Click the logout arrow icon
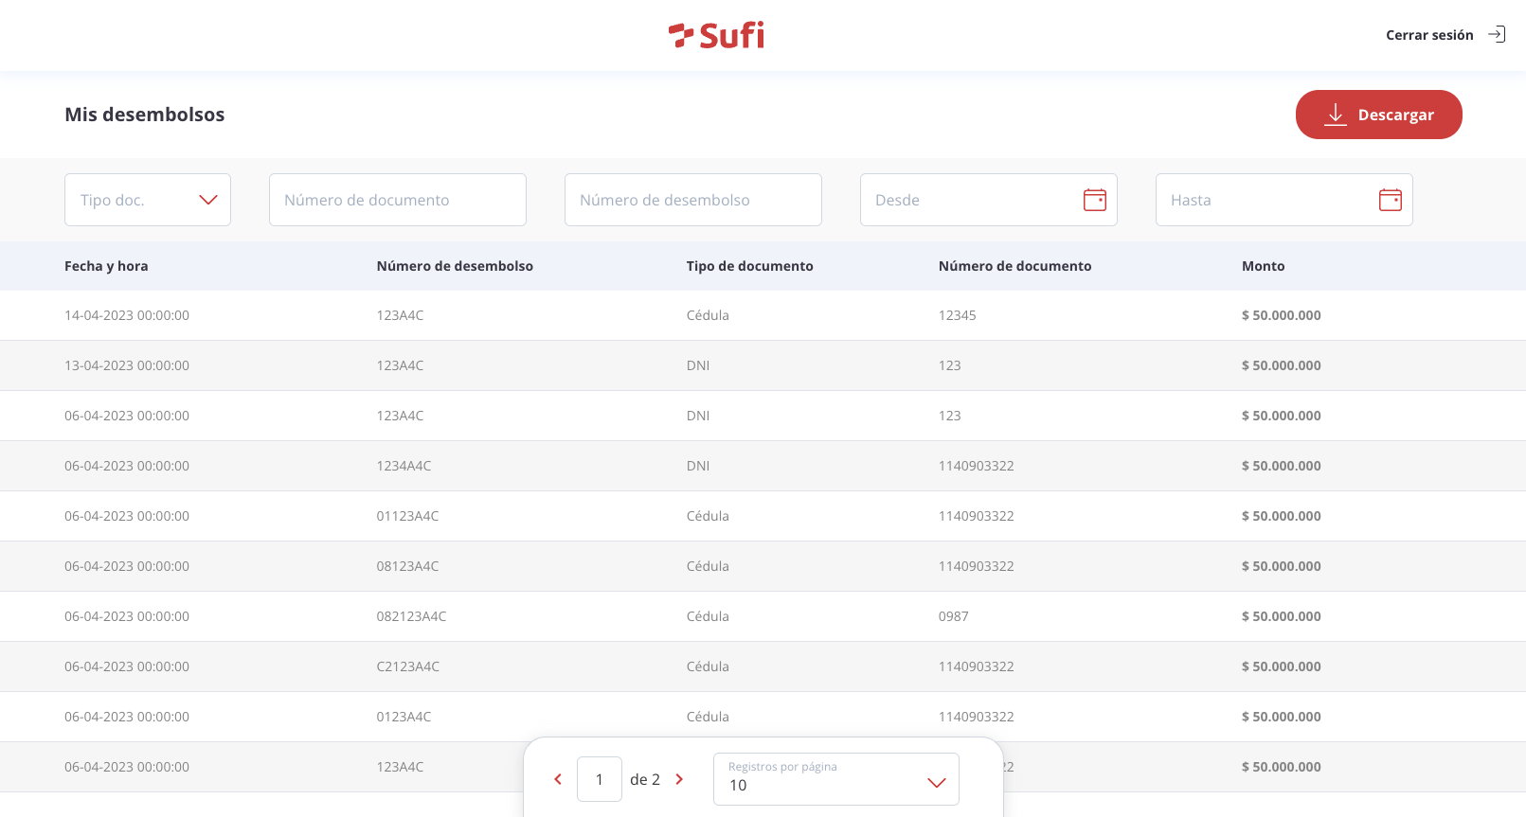 pos(1497,34)
